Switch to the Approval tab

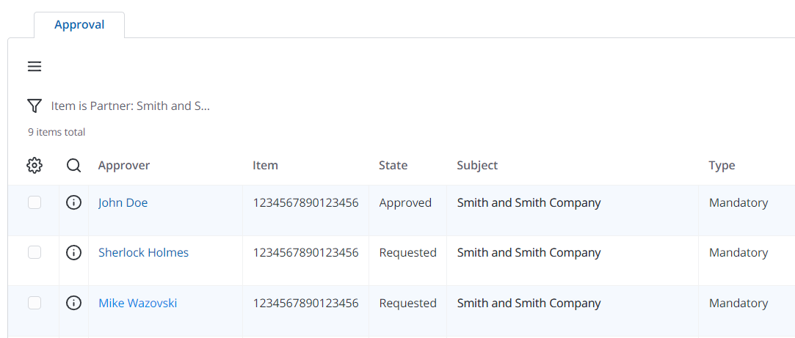[x=79, y=25]
